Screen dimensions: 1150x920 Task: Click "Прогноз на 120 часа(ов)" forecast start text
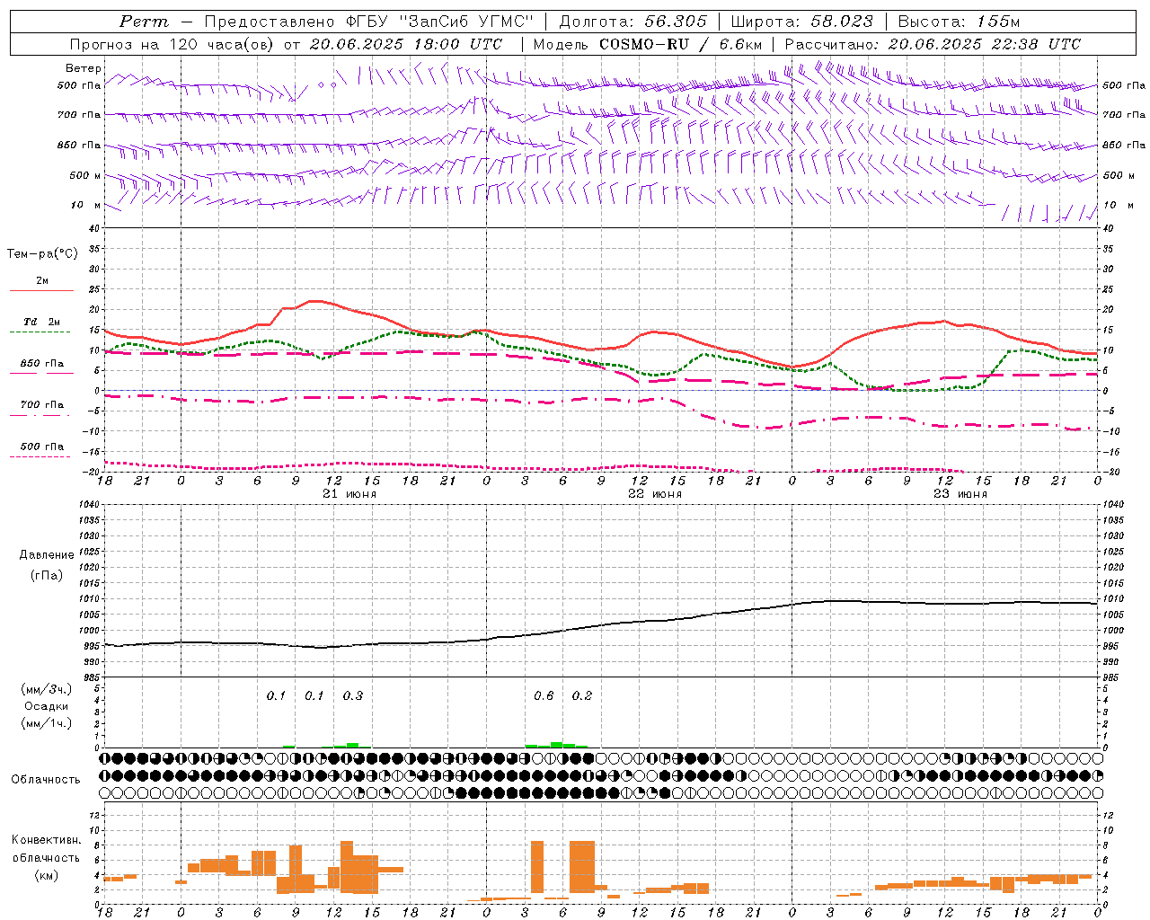point(168,44)
